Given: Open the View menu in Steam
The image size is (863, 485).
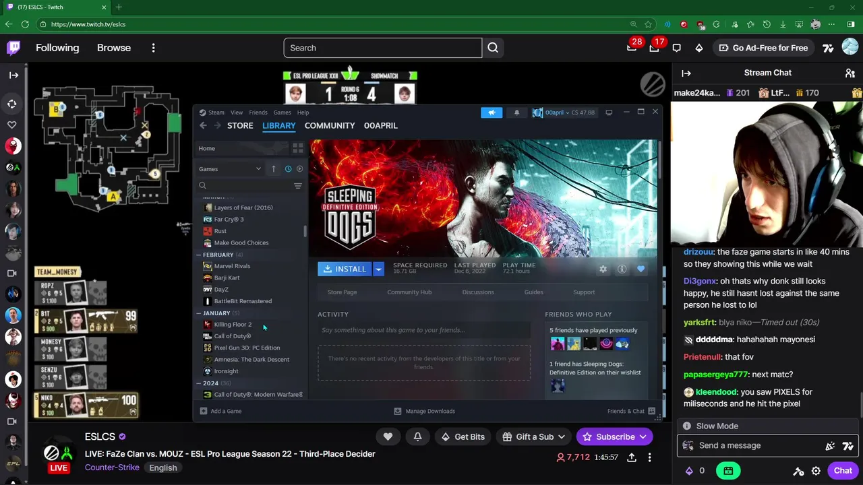Looking at the screenshot, I should point(236,112).
